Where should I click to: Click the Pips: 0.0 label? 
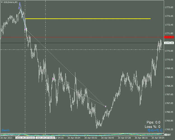pyautogui.click(x=153, y=122)
